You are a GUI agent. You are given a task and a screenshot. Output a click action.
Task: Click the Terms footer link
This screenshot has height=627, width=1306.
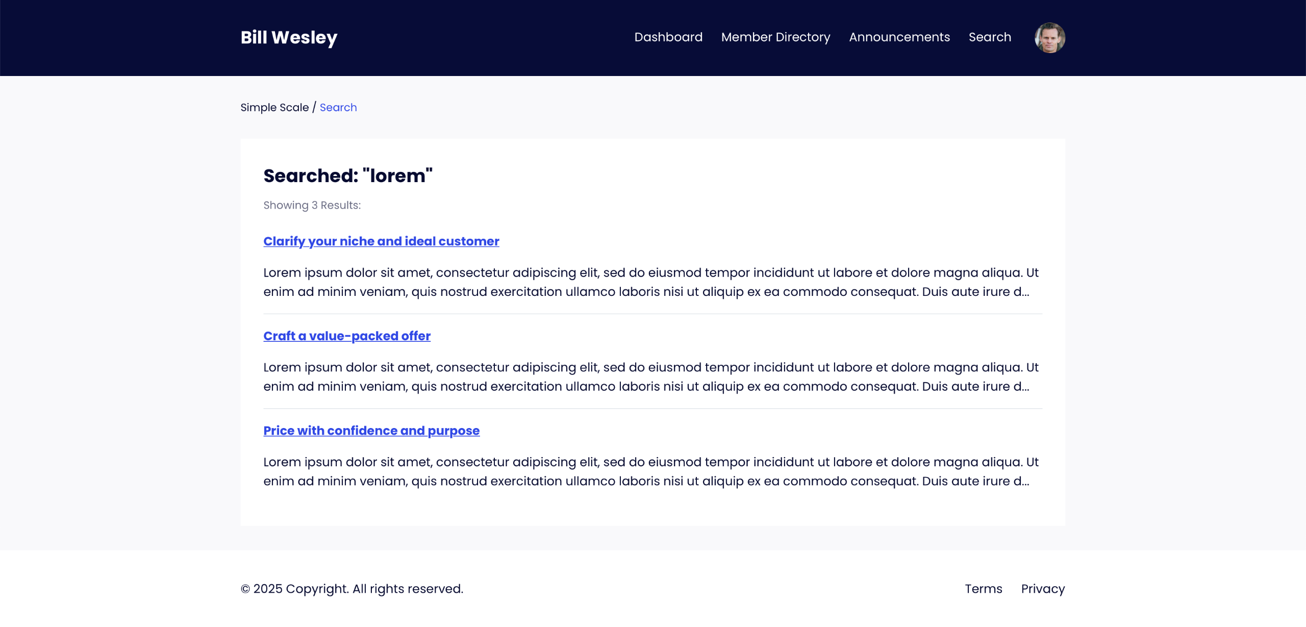pyautogui.click(x=983, y=589)
